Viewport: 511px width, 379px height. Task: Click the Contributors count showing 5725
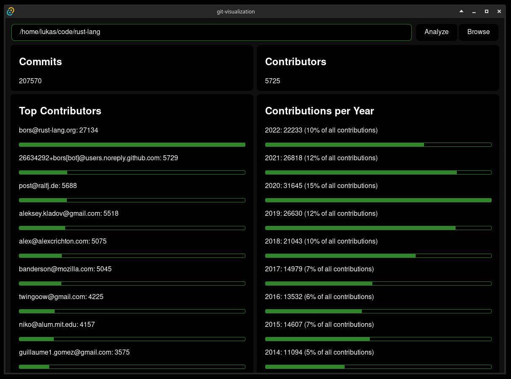point(272,81)
